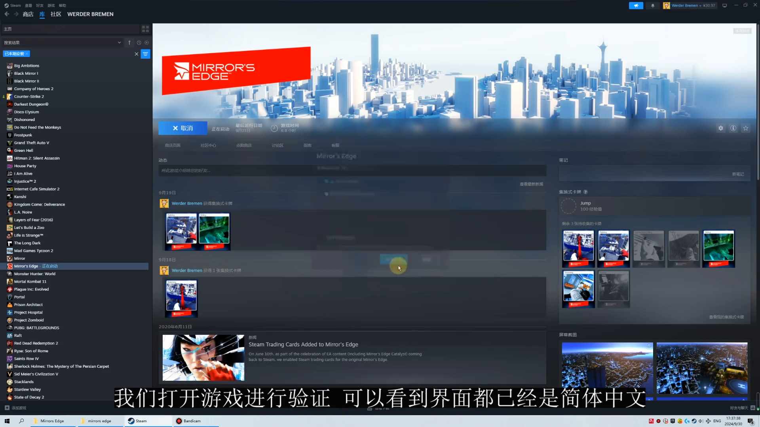This screenshot has width=760, height=427.
Task: Select Red Dead Redemption 2 in library
Action: 36,343
